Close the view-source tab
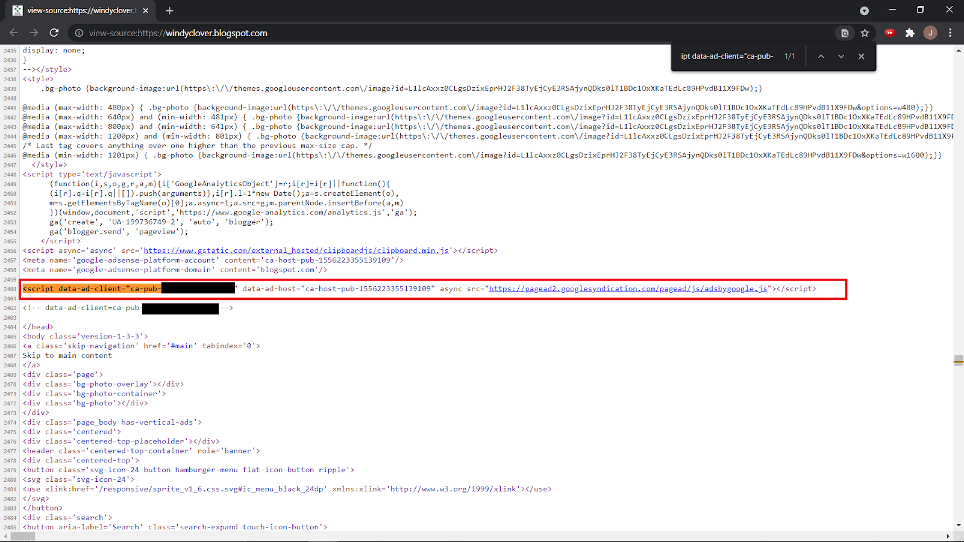Viewport: 964px width, 542px height. (145, 11)
